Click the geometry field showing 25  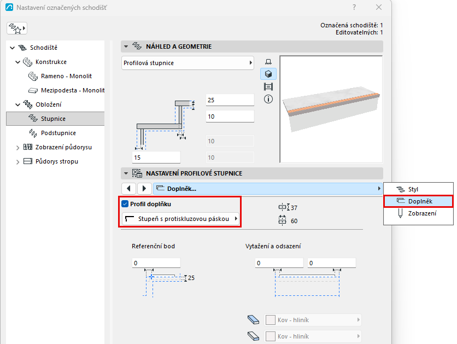pyautogui.click(x=230, y=100)
